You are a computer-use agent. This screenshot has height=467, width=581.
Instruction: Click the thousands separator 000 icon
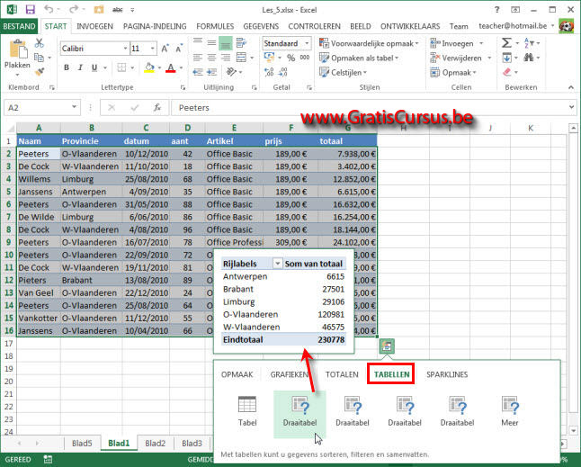pos(305,58)
